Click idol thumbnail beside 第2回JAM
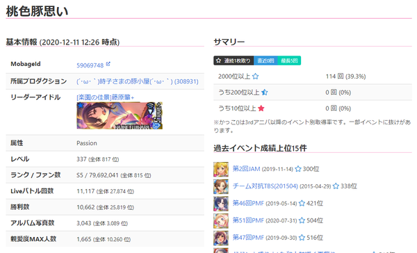This screenshot has height=253, width=417. click(221, 169)
